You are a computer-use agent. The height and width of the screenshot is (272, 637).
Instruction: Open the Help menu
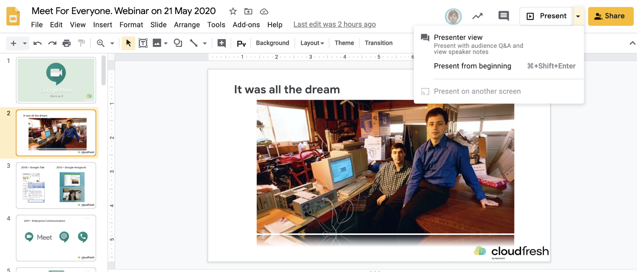click(x=275, y=25)
